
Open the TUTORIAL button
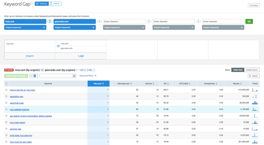click(254, 5)
